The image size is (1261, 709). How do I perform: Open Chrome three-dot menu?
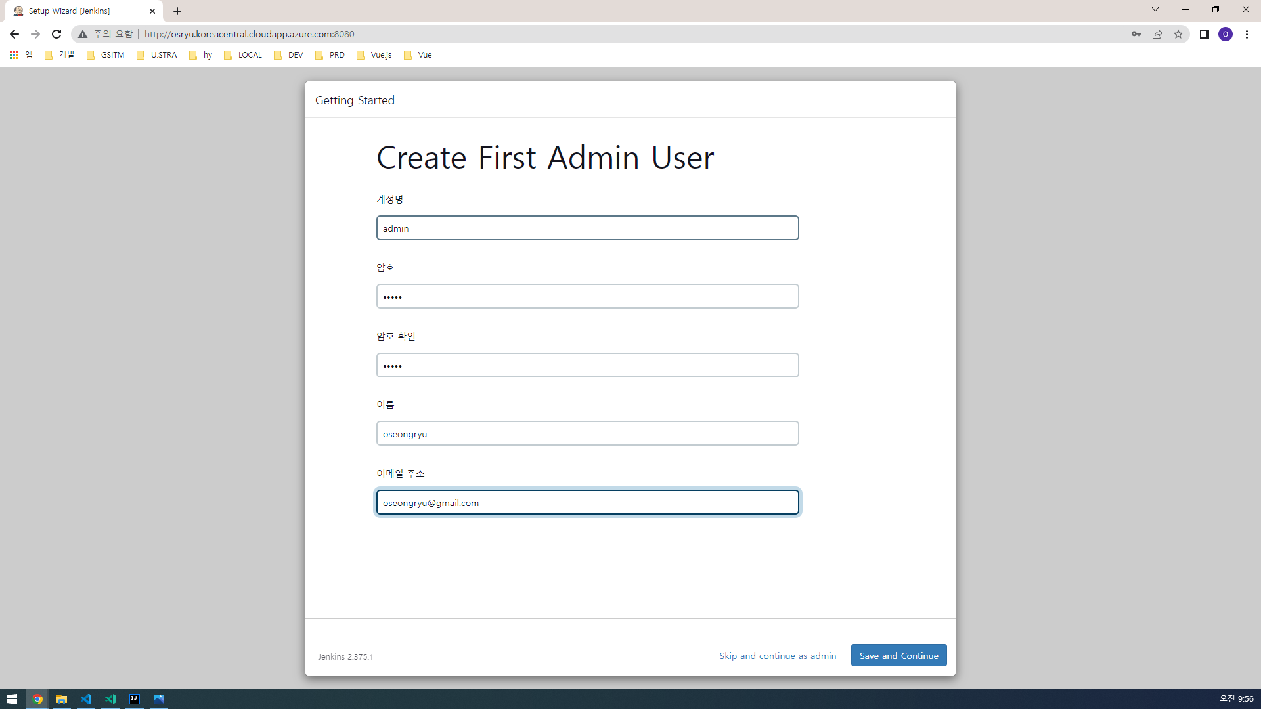[x=1247, y=34]
